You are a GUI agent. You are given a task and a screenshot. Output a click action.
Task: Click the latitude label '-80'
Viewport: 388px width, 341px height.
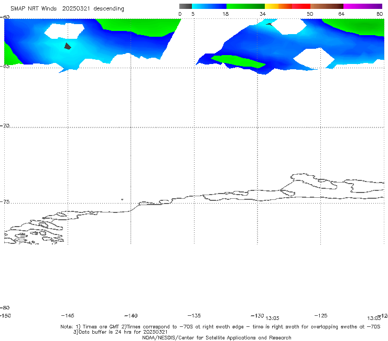[x=5, y=308]
